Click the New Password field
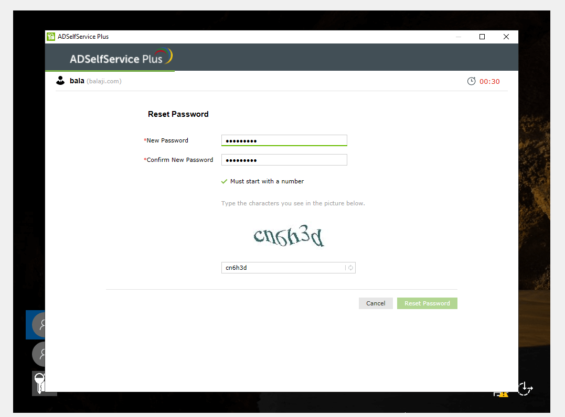Viewport: 565px width, 417px height. pyautogui.click(x=284, y=140)
